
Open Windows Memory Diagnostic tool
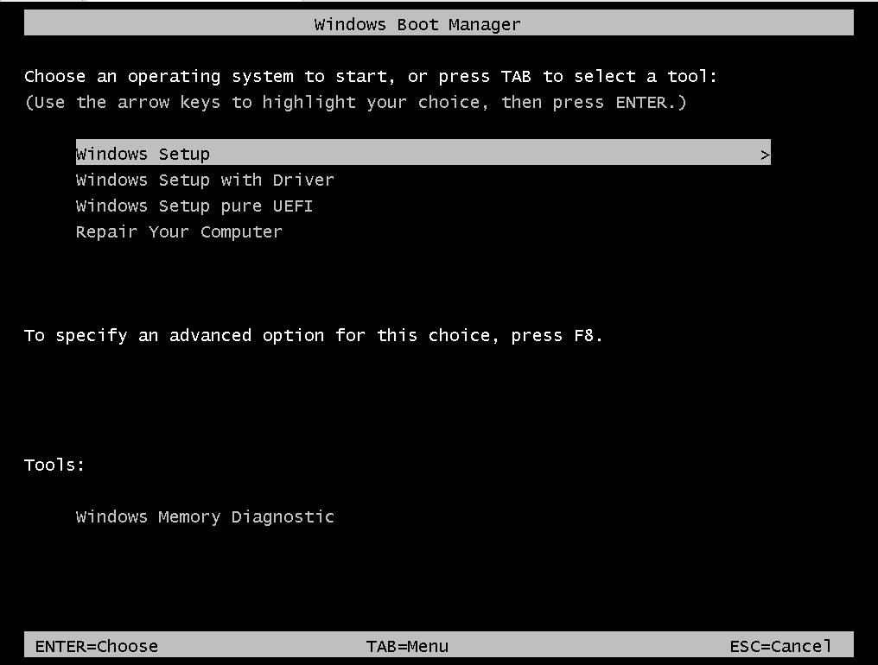point(205,516)
